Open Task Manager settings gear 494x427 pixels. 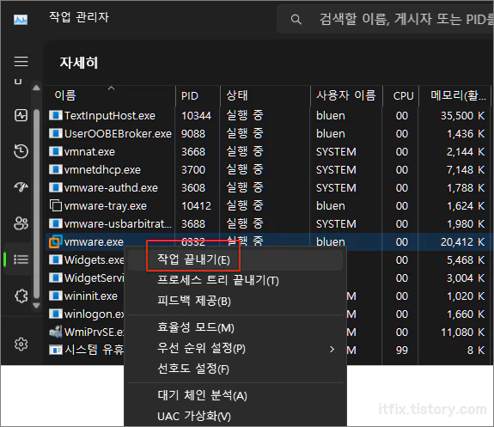21,345
